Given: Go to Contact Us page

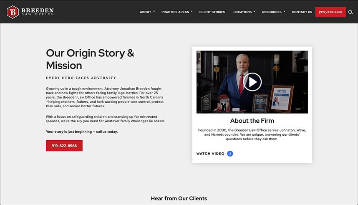Looking at the screenshot, I should 302,12.
